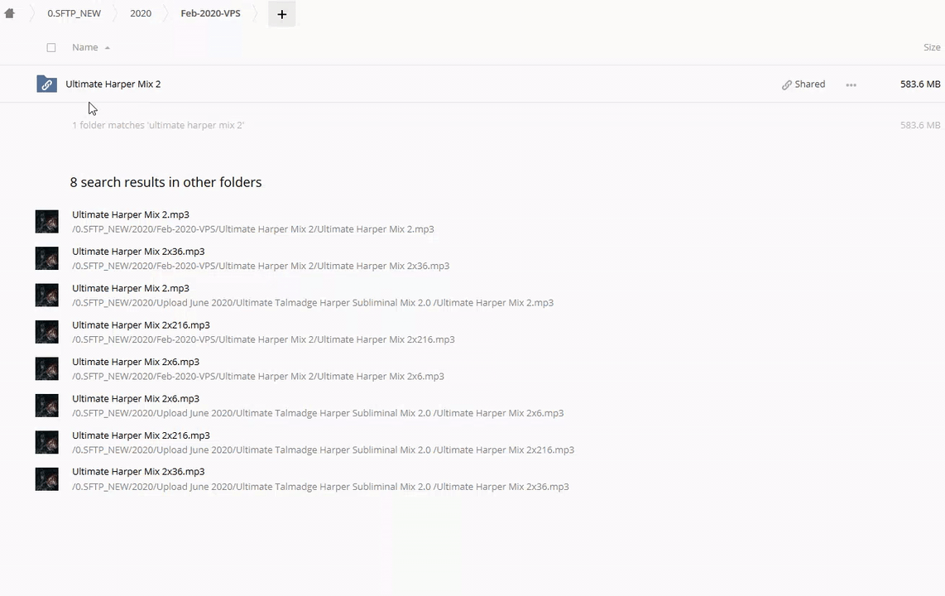
Task: Go to the 2020 breadcrumb folder
Action: [x=141, y=14]
